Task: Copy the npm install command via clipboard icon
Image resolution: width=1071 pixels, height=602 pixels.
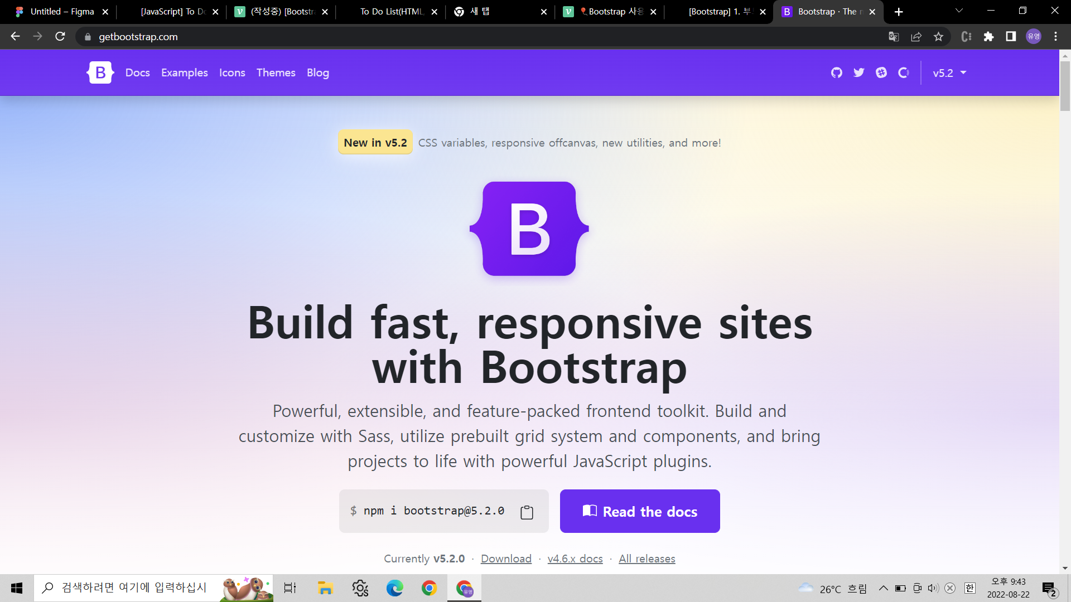Action: click(x=526, y=511)
